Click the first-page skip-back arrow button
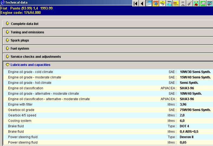The width and height of the screenshot is (213, 146). click(136, 4)
